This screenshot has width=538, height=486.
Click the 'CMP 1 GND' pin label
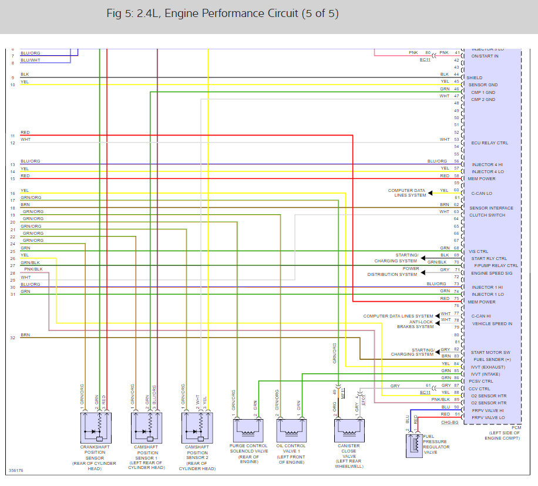[x=483, y=92]
